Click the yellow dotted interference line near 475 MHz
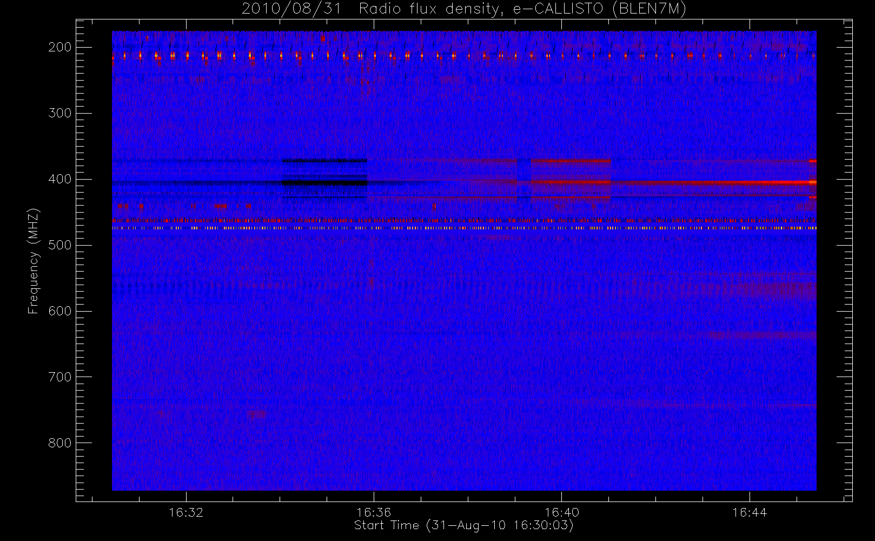Image resolution: width=875 pixels, height=541 pixels. click(464, 228)
